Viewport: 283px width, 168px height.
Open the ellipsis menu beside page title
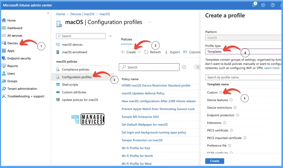point(150,22)
